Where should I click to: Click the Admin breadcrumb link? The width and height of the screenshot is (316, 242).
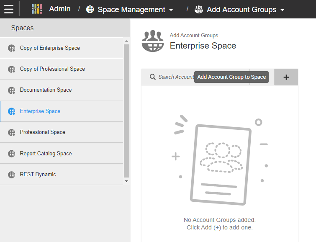click(59, 9)
